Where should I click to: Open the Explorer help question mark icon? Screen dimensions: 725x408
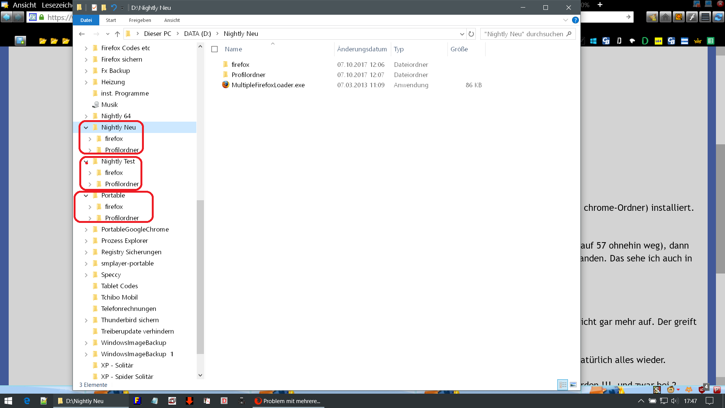pyautogui.click(x=575, y=20)
